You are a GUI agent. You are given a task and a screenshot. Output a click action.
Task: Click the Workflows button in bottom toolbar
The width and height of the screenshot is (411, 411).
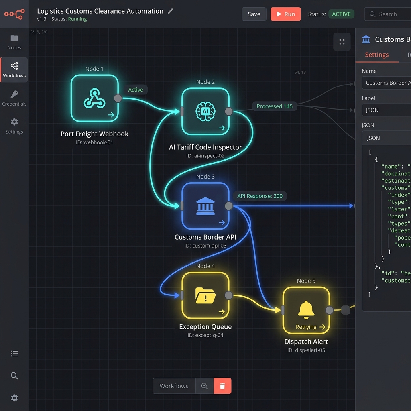[174, 386]
